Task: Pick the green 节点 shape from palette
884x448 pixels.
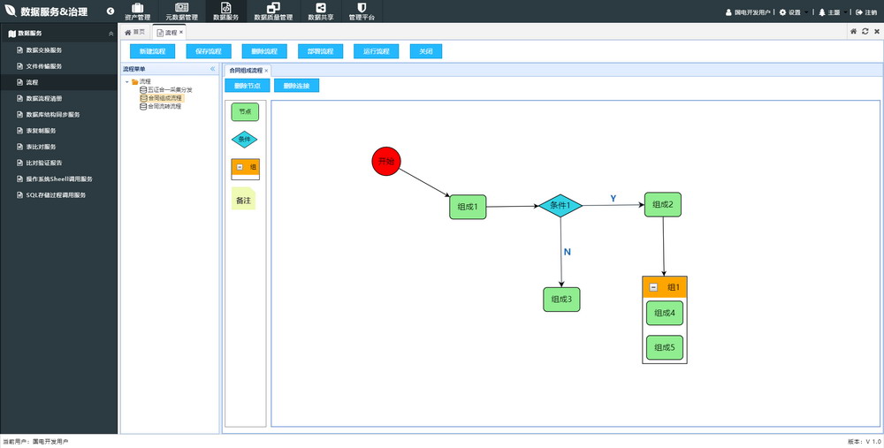Action: (245, 112)
